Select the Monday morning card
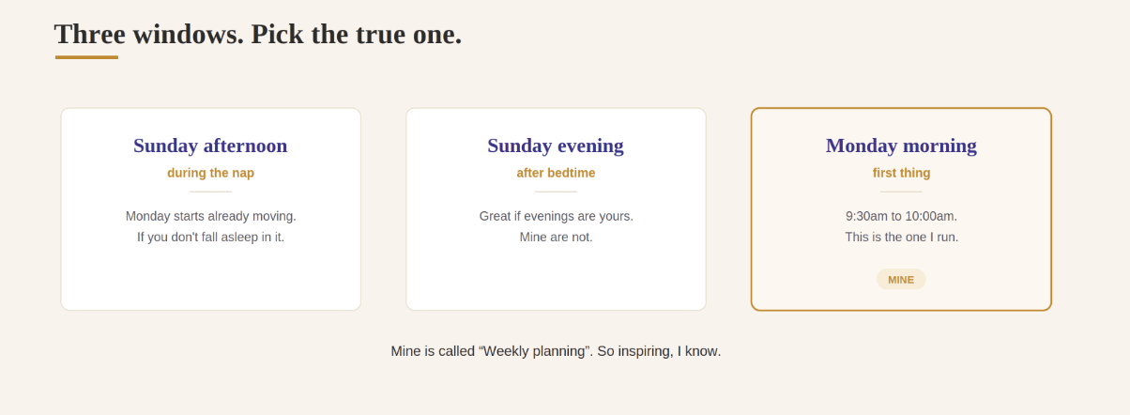 click(x=901, y=209)
